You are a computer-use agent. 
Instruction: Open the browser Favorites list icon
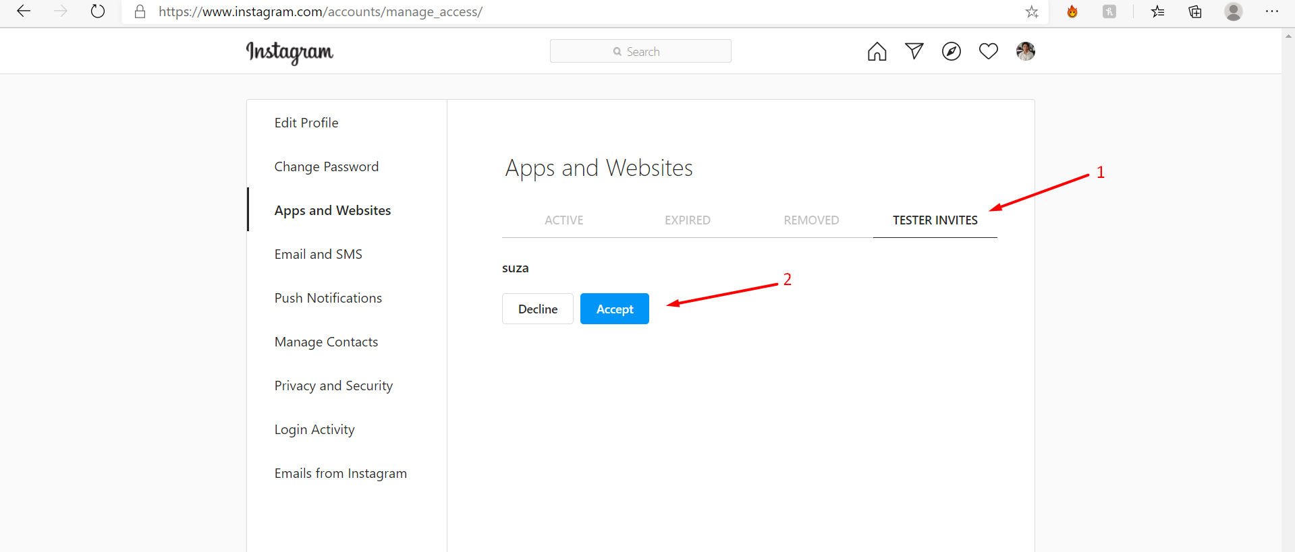[x=1158, y=11]
